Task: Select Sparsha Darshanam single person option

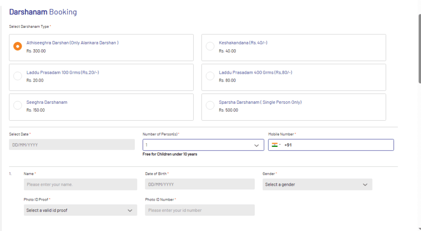Action: pyautogui.click(x=210, y=105)
